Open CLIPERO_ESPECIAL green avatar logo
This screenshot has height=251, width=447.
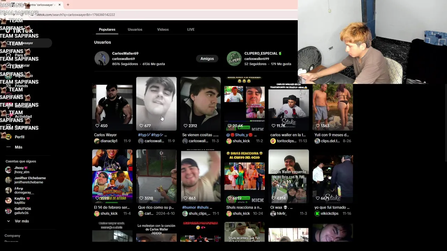point(234,59)
